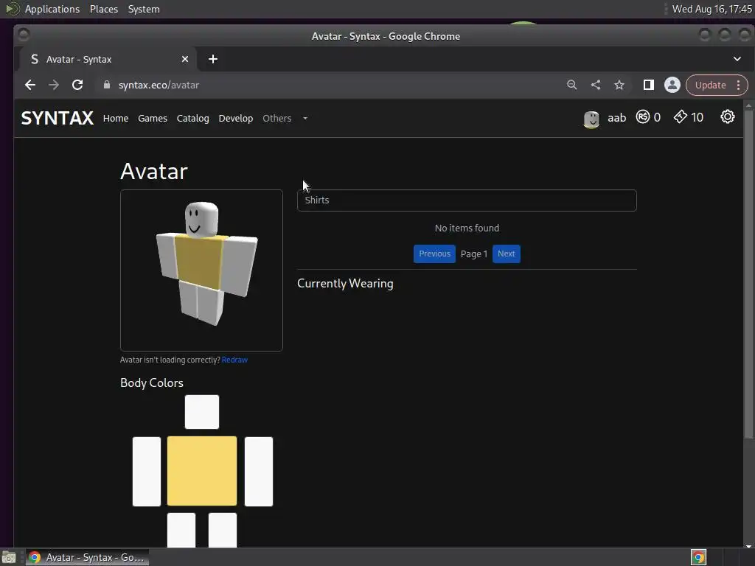Viewport: 755px width, 566px height.
Task: Open the Applications menu
Action: (x=52, y=9)
